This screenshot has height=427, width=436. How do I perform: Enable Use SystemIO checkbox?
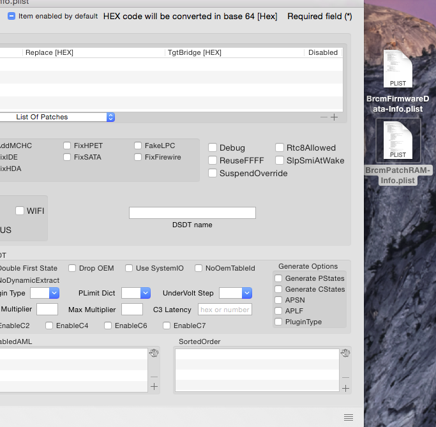(x=129, y=268)
